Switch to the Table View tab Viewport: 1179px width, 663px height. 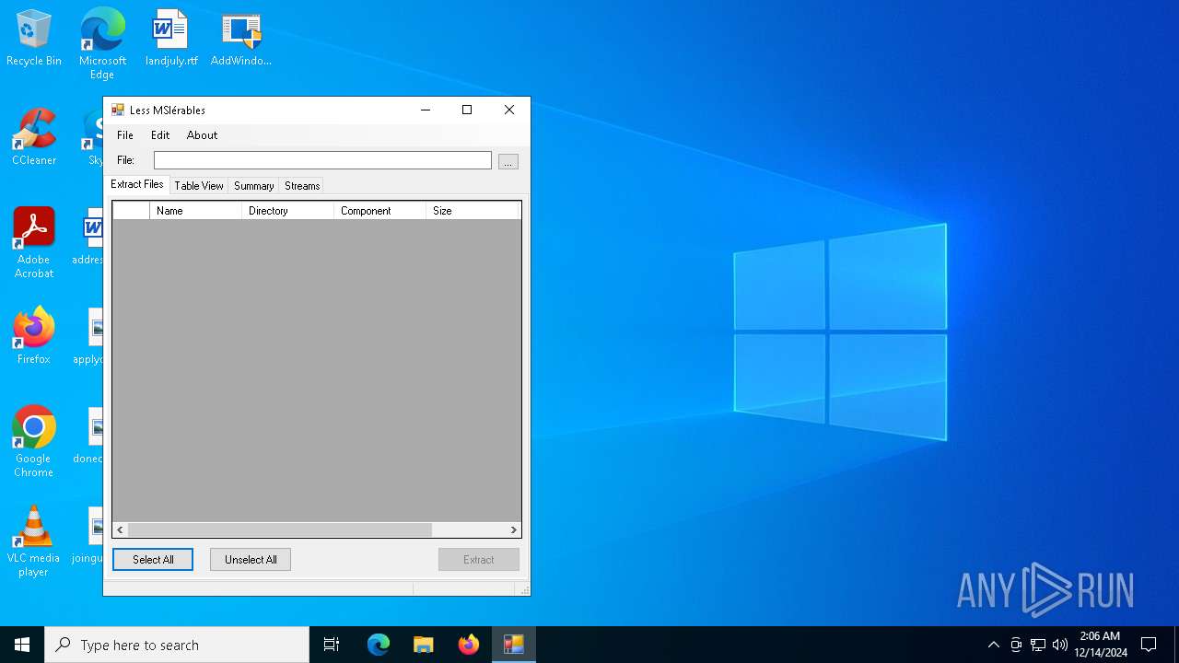(x=199, y=186)
